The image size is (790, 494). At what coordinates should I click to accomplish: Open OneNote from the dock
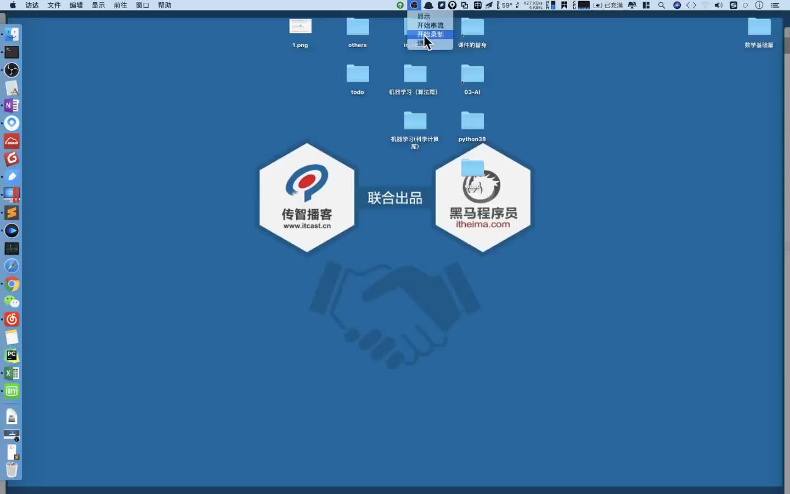tap(12, 105)
